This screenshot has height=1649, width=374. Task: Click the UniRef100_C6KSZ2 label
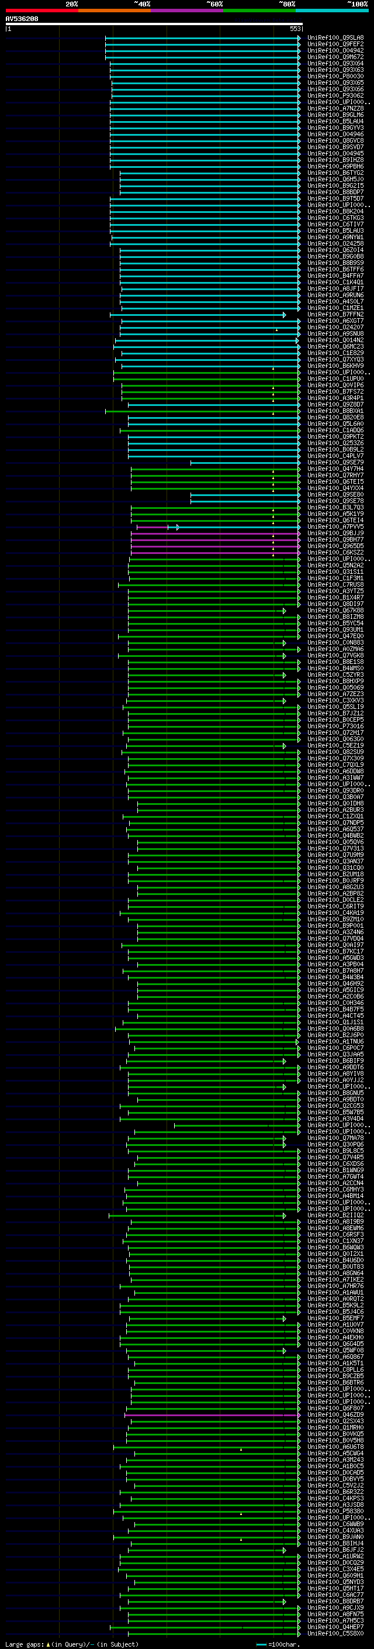point(335,552)
